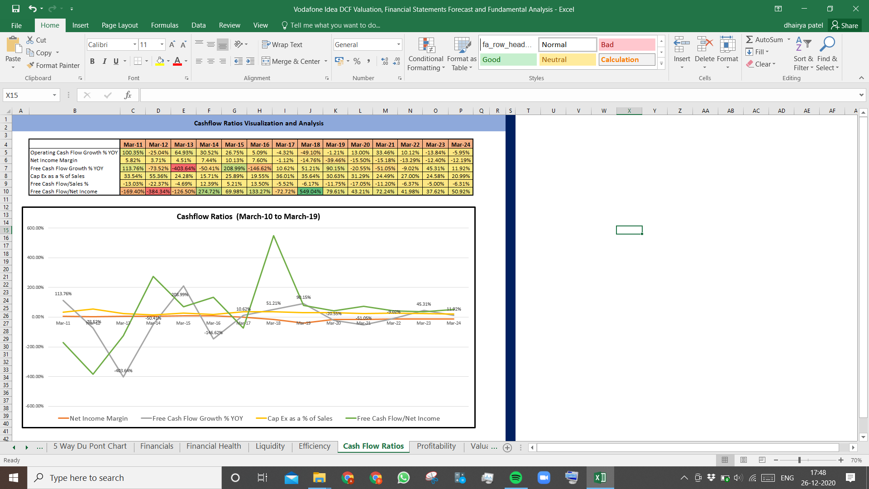Toggle Underline formatting
This screenshot has width=869, height=489.
click(x=116, y=61)
